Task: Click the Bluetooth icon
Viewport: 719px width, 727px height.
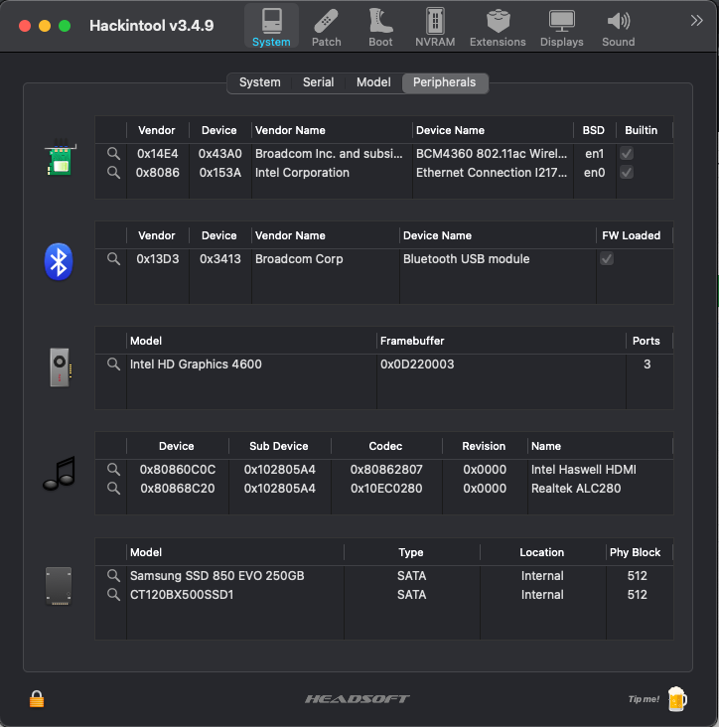Action: pyautogui.click(x=59, y=261)
